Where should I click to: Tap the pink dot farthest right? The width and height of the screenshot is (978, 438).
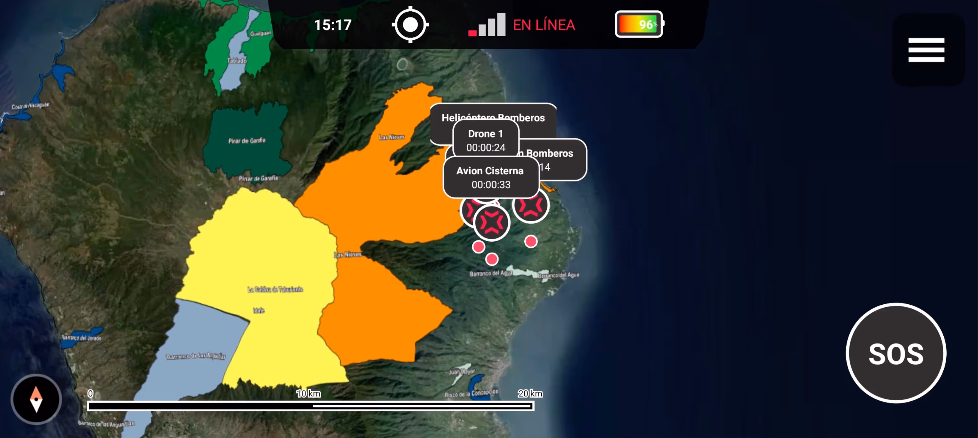(531, 241)
